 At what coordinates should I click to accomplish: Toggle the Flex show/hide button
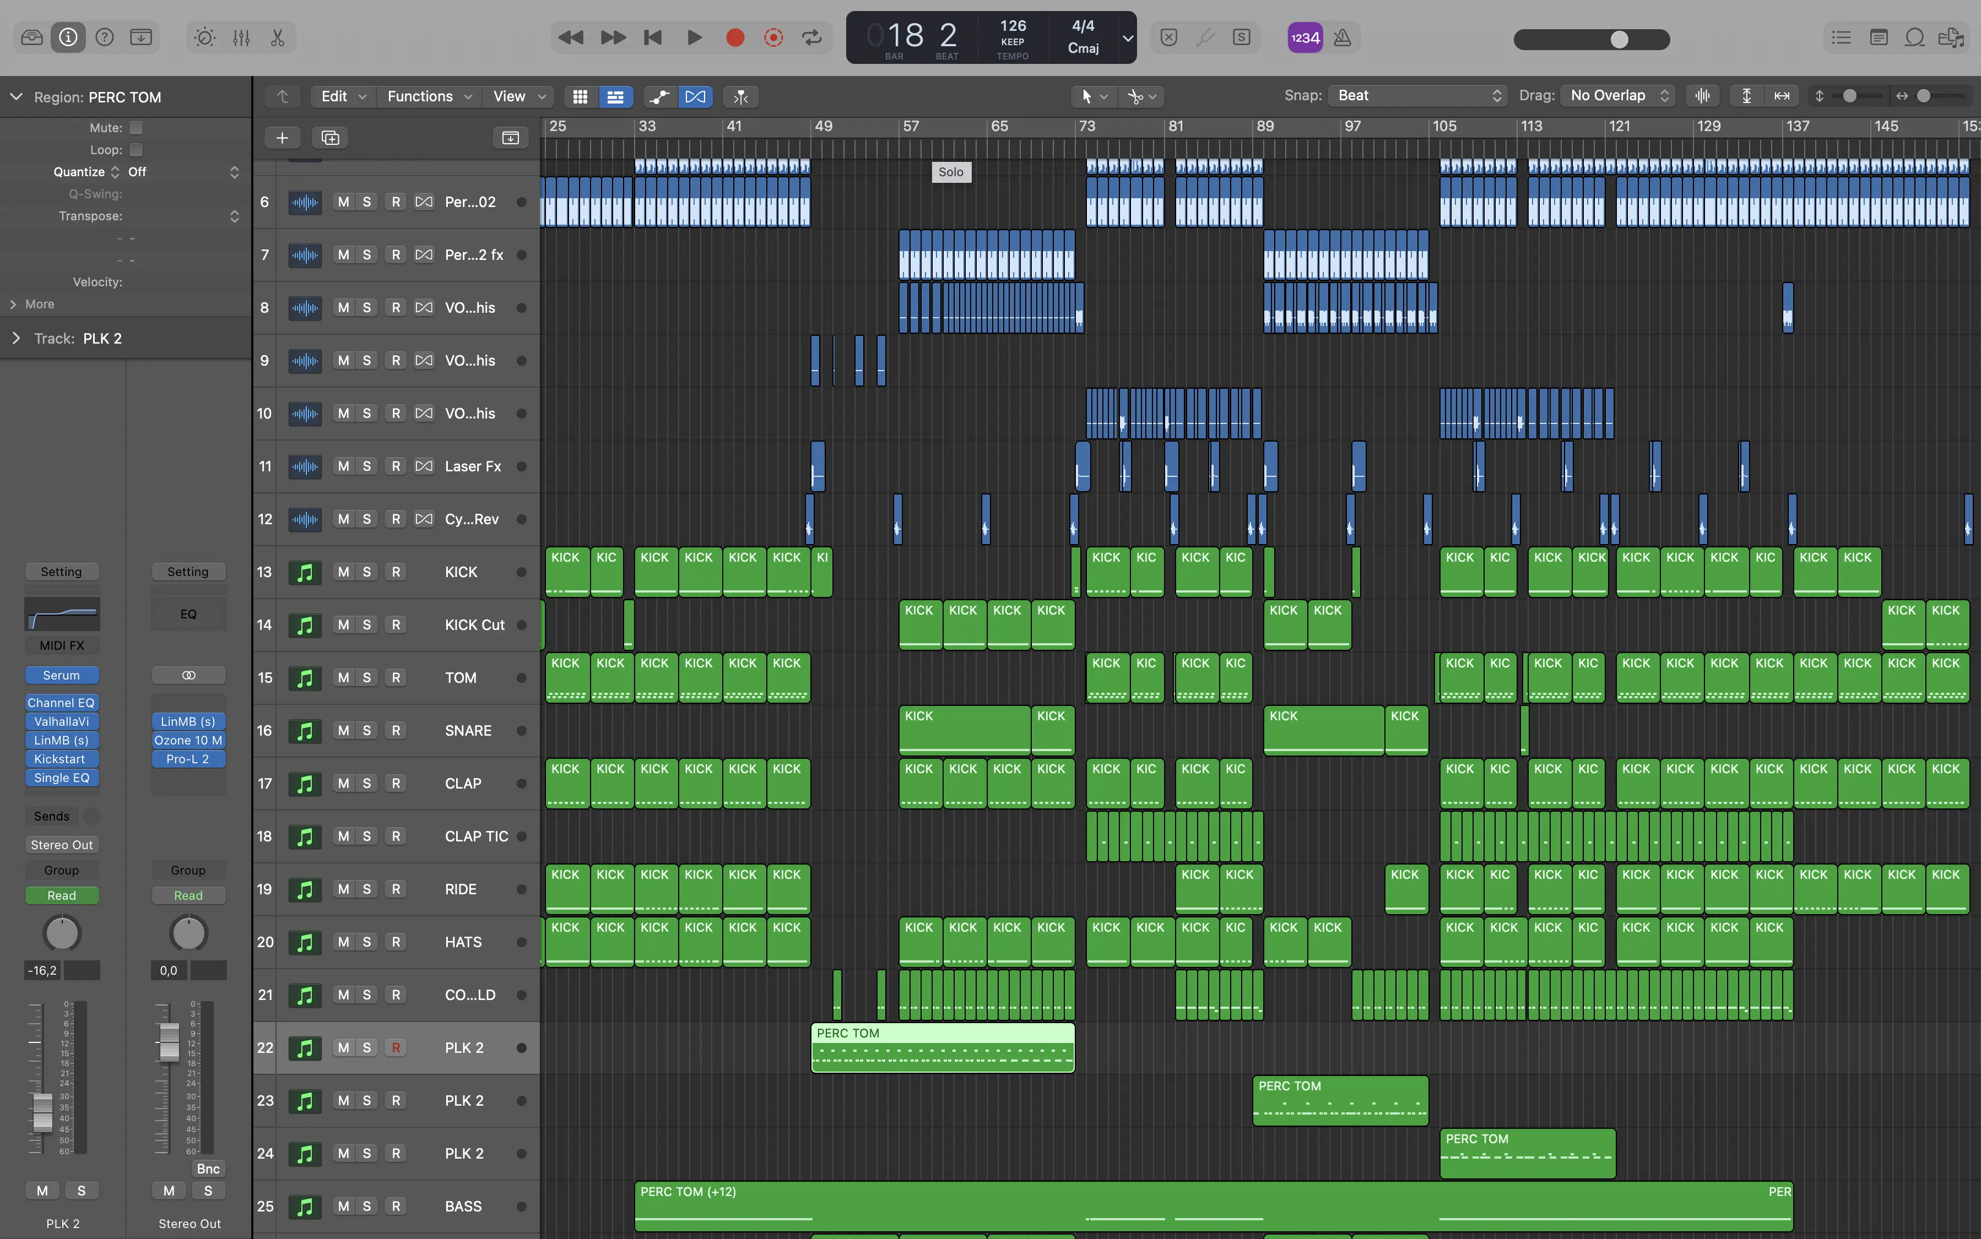(695, 97)
